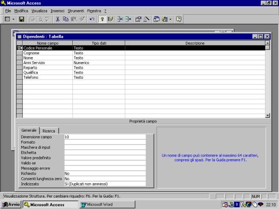279x209 pixels.
Task: Select the Anni Servizio field name cell
Action: [x=47, y=63]
